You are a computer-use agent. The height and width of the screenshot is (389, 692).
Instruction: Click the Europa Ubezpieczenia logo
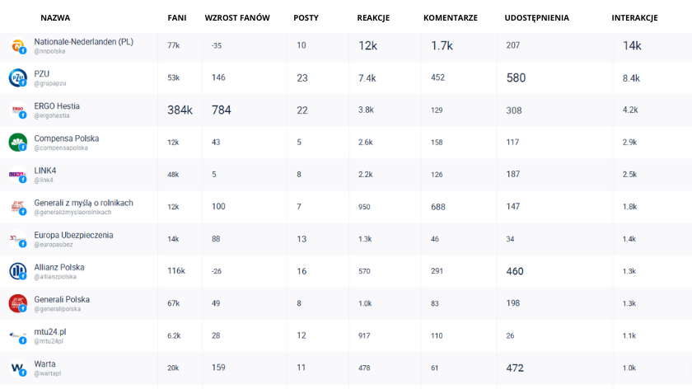click(x=17, y=239)
